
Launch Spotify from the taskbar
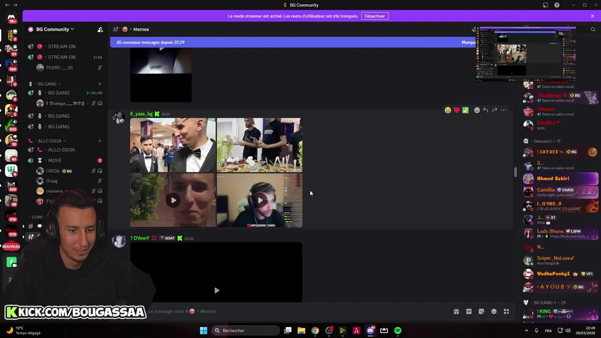point(398,330)
